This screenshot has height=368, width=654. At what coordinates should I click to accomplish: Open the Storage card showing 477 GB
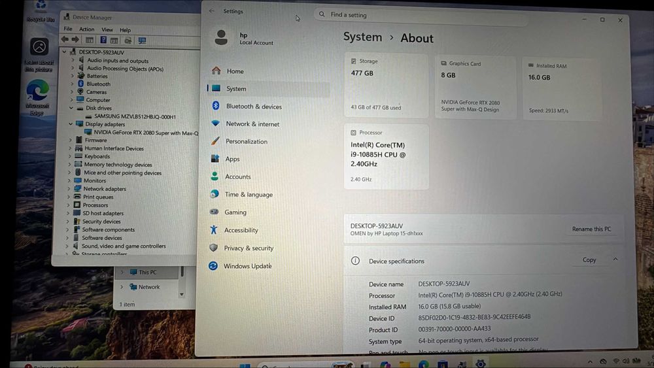coord(387,85)
